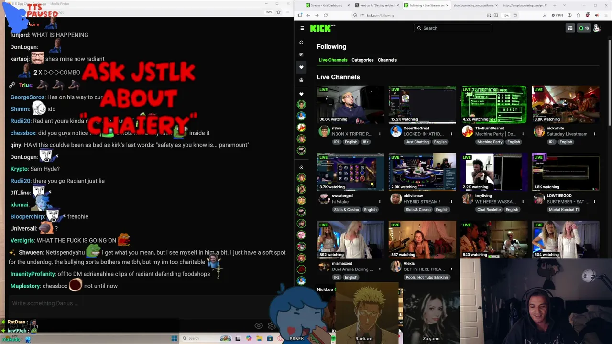Close the Following - Live Streams tab
This screenshot has height=344, width=612.
[448, 5]
